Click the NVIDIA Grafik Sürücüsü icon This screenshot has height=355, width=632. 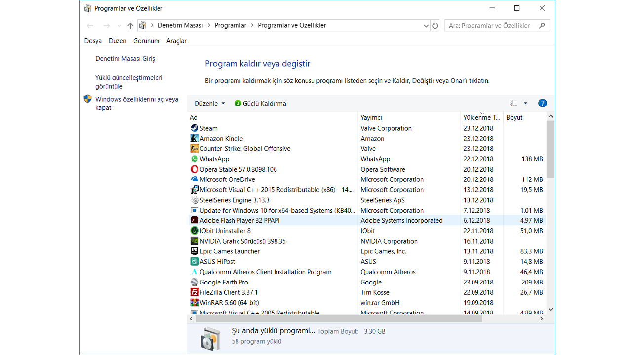(x=195, y=241)
